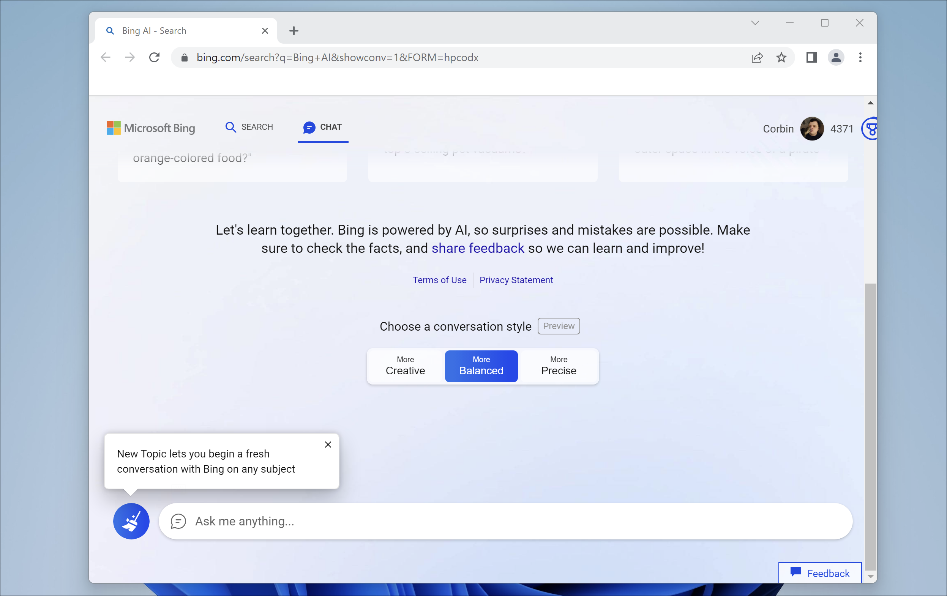Click the browser bookmark star icon
This screenshot has width=947, height=596.
tap(782, 57)
